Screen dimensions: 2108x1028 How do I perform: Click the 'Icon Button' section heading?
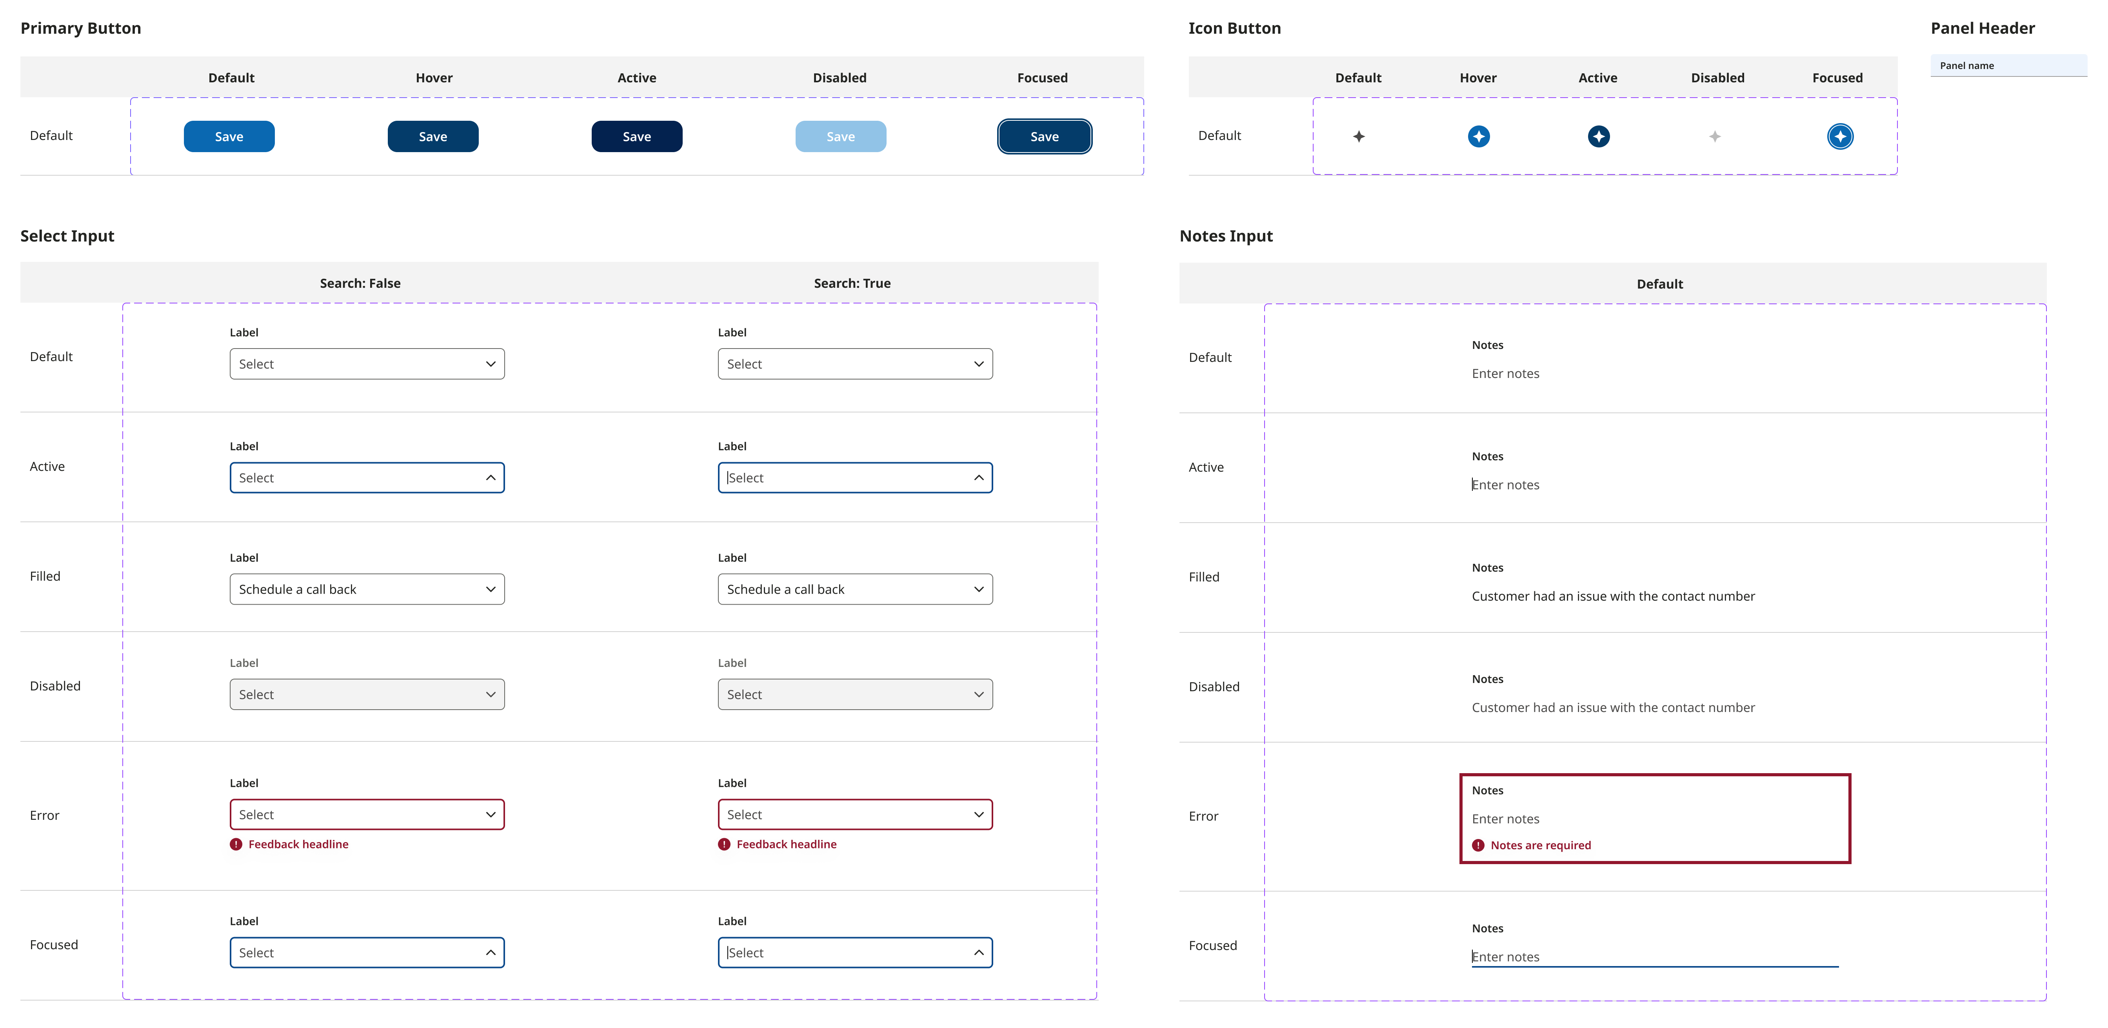coord(1234,28)
